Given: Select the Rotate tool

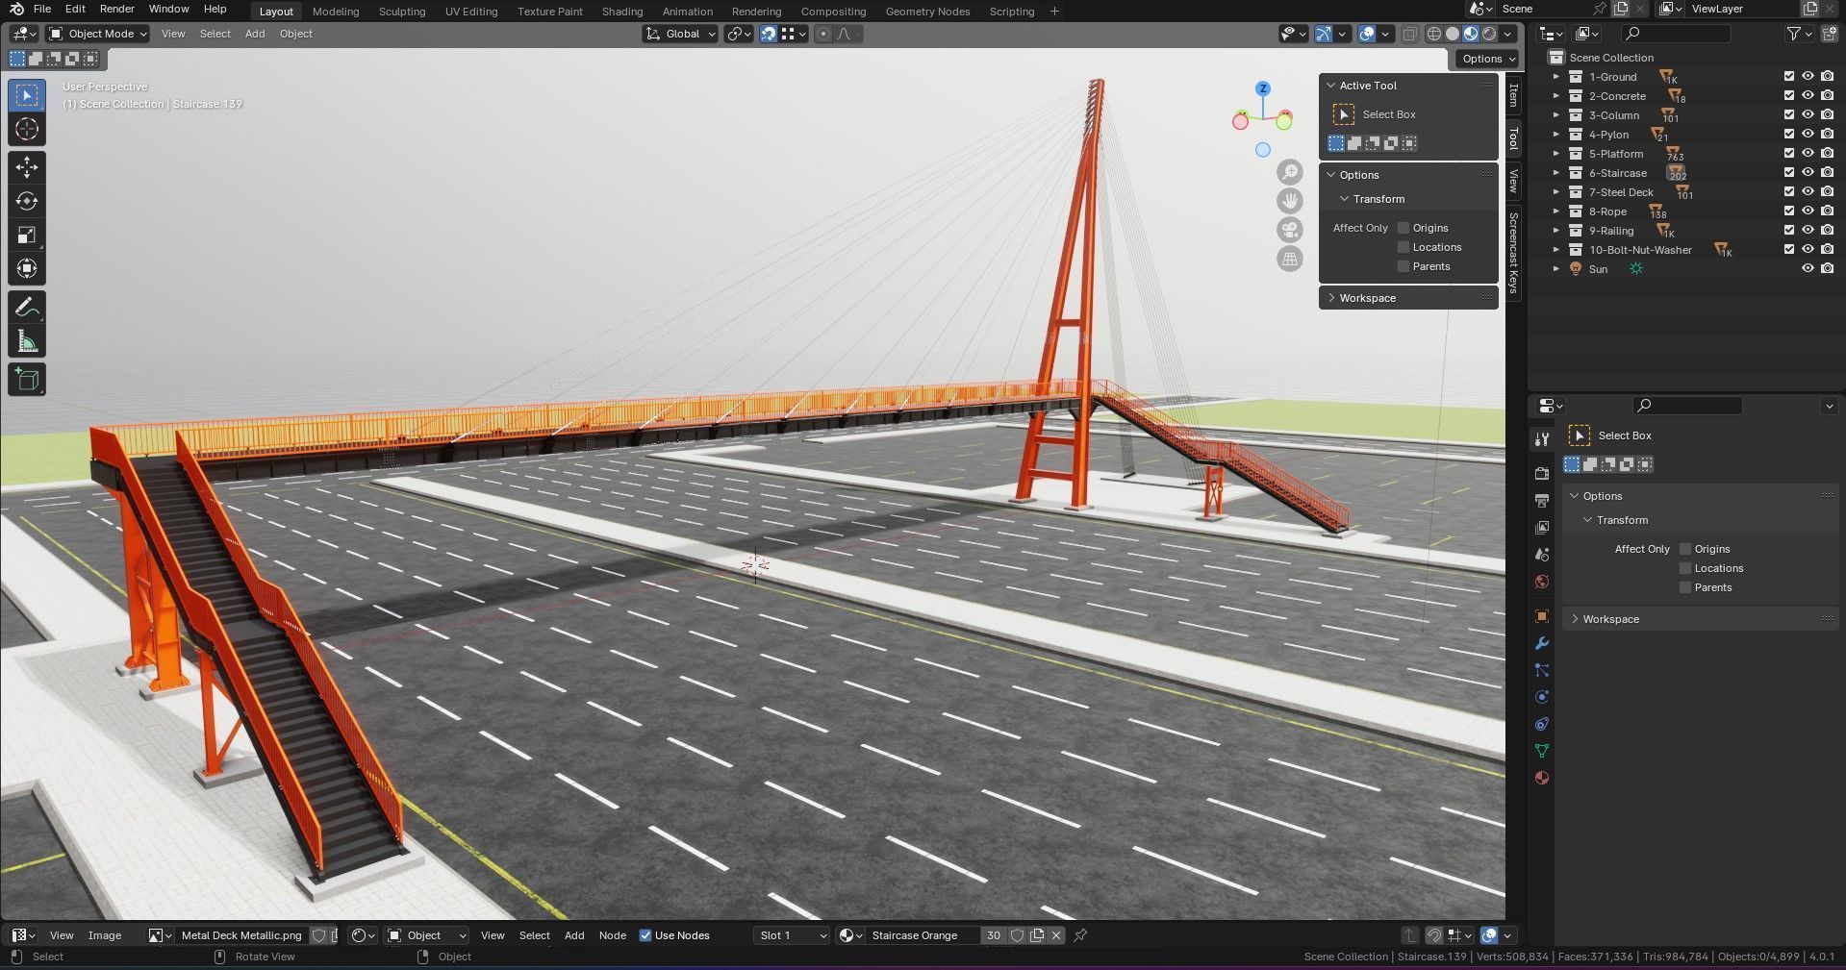Looking at the screenshot, I should [x=27, y=201].
